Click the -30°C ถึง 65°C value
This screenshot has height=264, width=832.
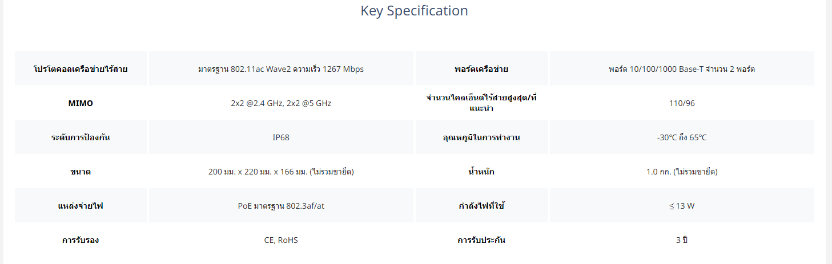(682, 137)
